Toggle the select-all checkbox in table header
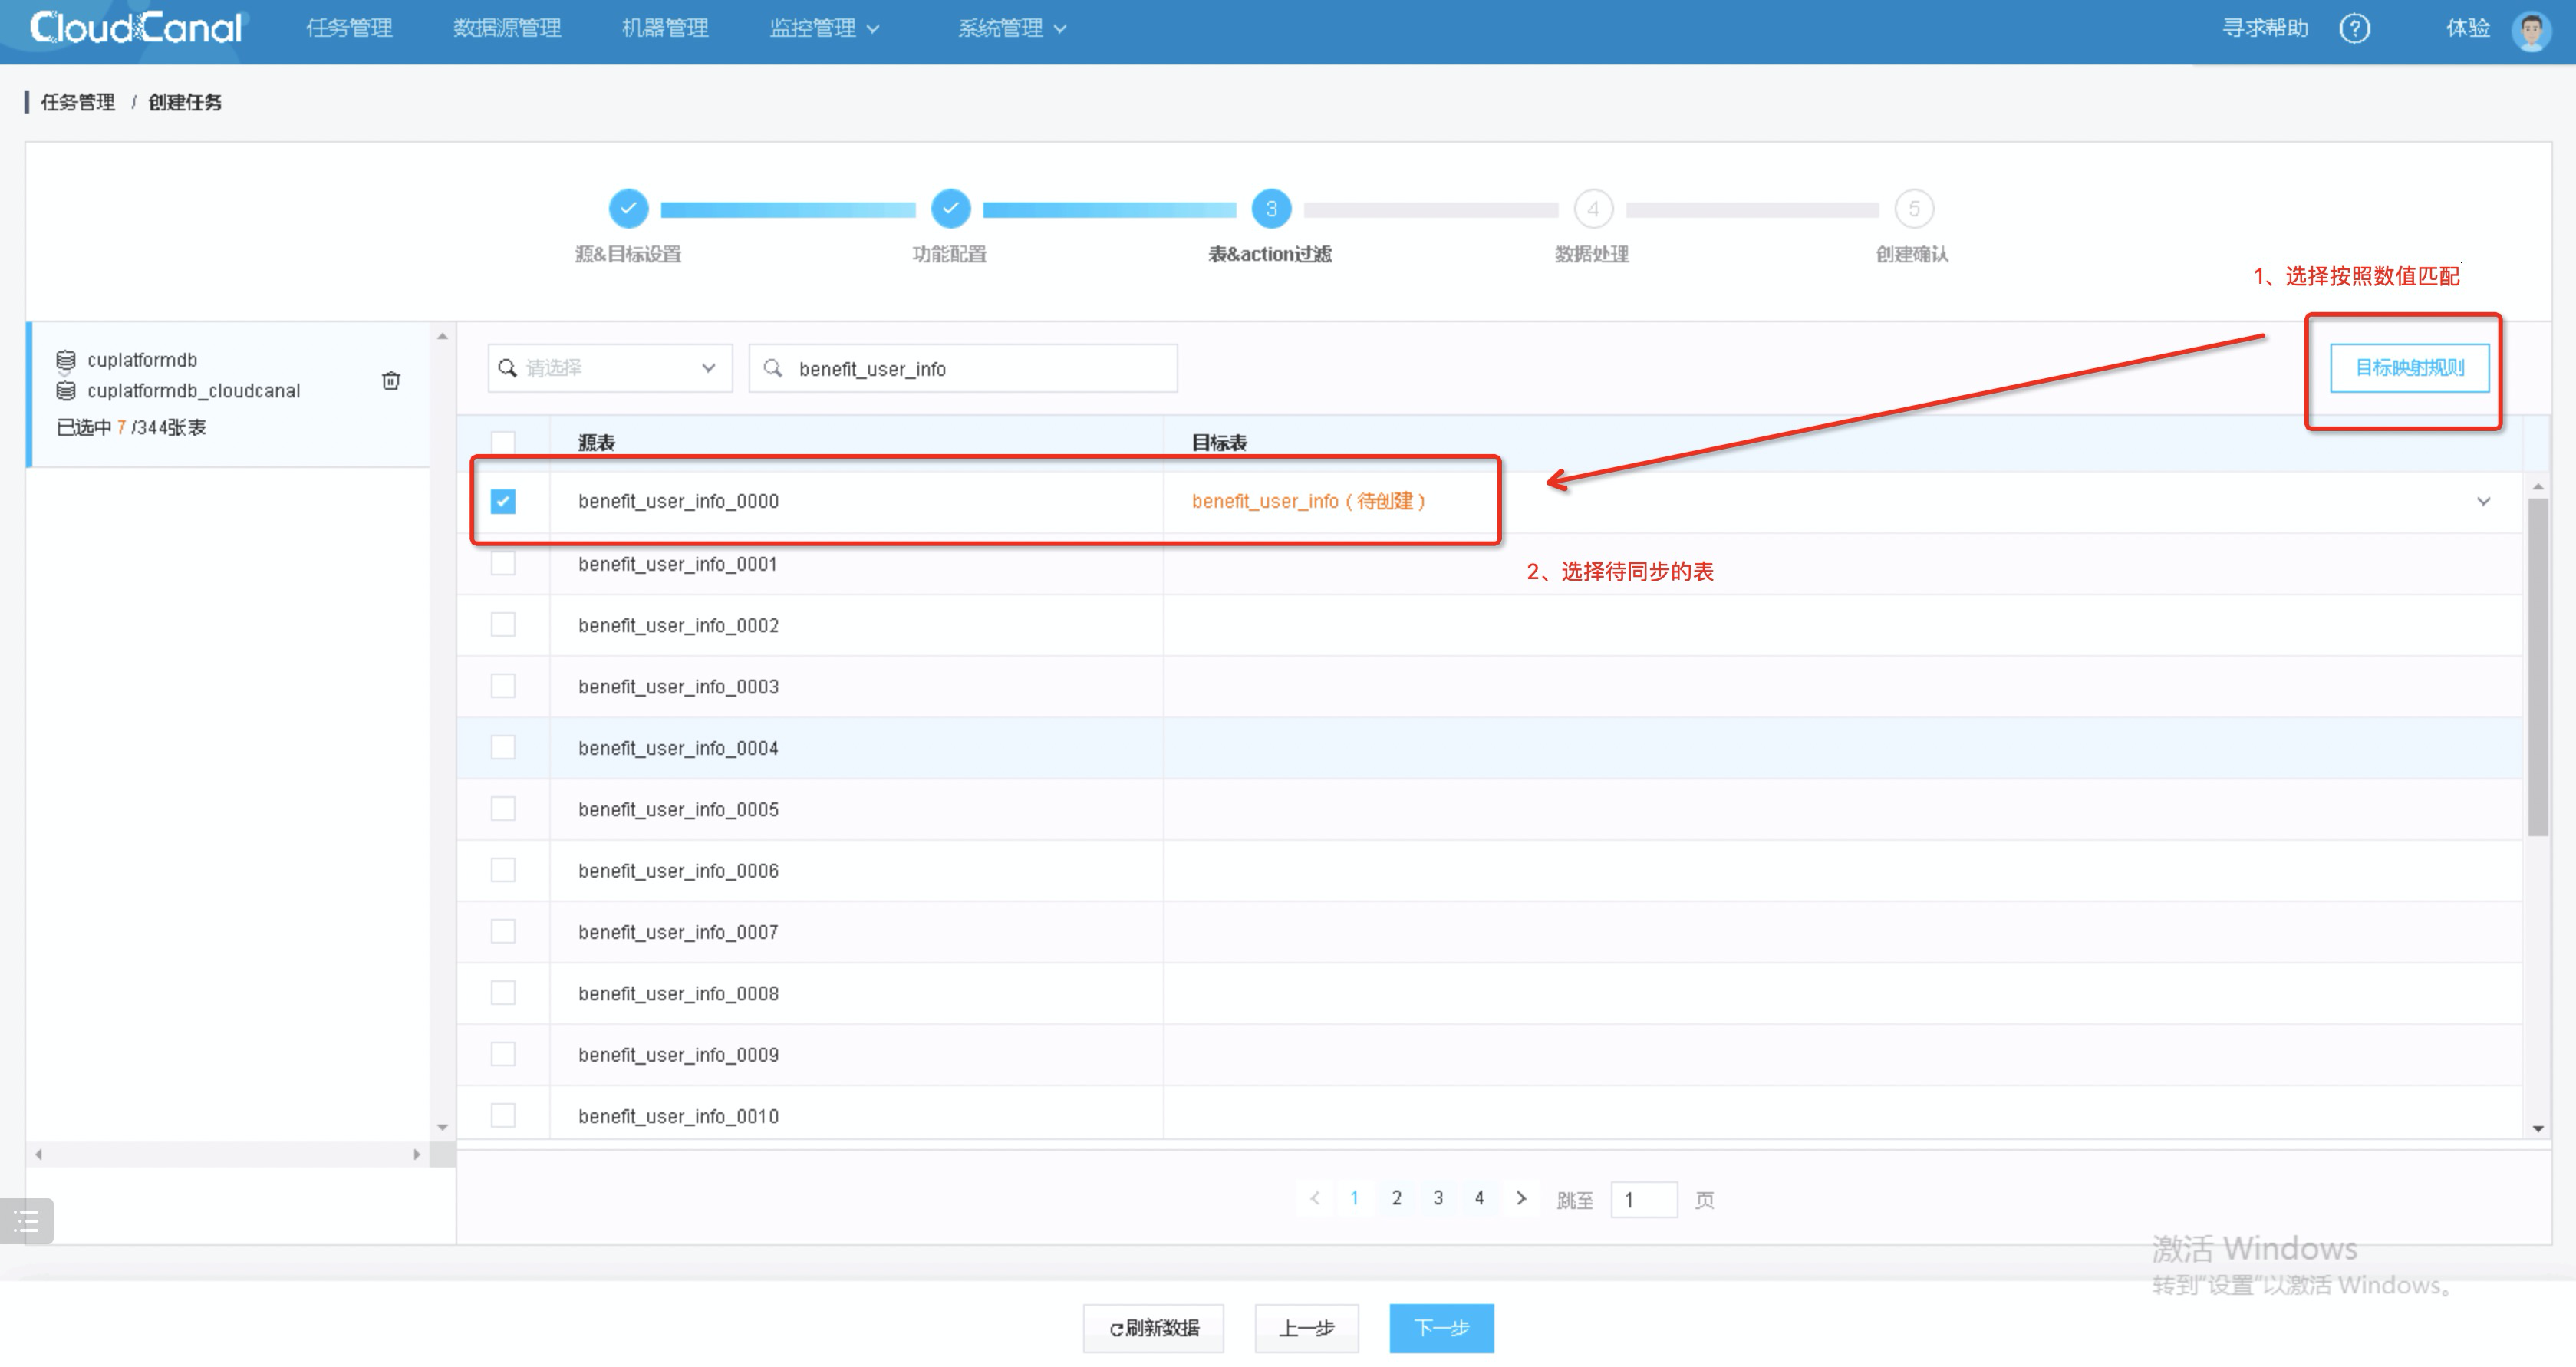 (503, 442)
